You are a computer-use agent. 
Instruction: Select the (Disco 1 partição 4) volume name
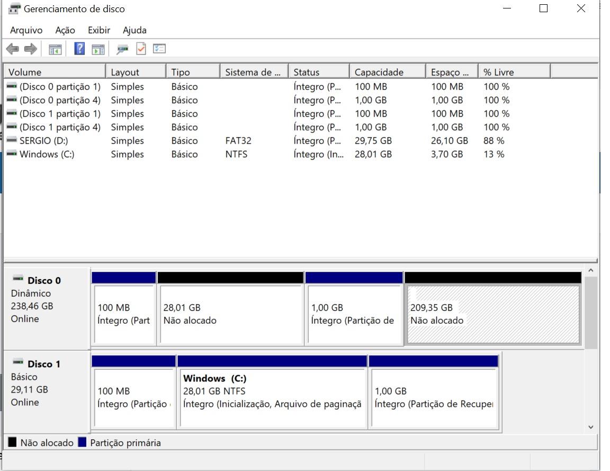click(60, 127)
